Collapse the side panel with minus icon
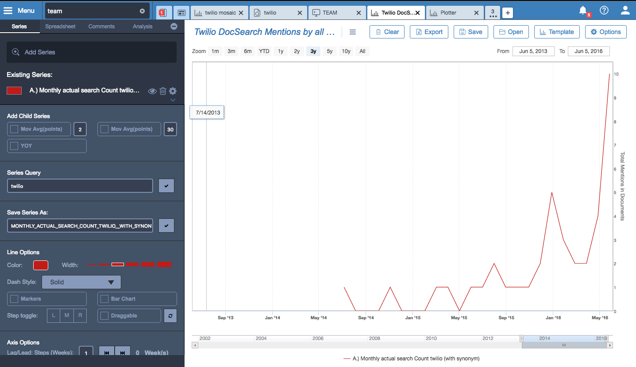 click(174, 27)
